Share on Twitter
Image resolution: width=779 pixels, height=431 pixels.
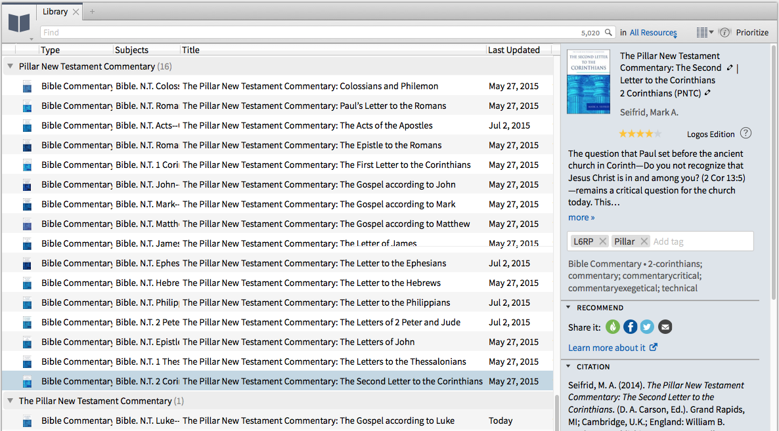point(647,327)
